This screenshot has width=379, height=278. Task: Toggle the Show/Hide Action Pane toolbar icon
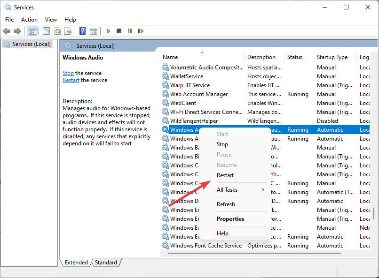point(94,31)
